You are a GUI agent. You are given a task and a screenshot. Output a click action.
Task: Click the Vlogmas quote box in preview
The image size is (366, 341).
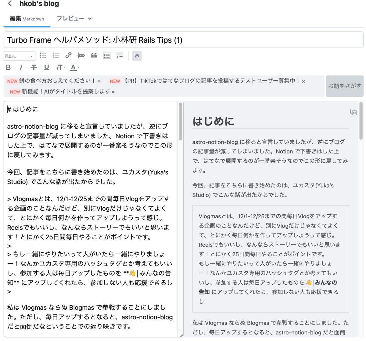(271, 259)
